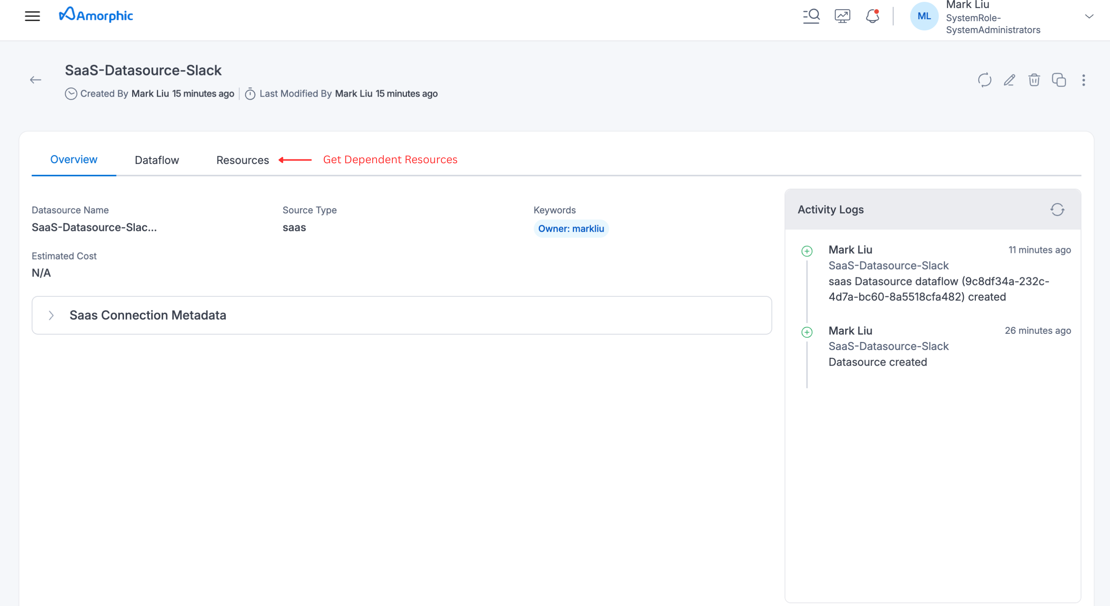Refresh the Activity Logs panel
Image resolution: width=1110 pixels, height=606 pixels.
tap(1058, 209)
